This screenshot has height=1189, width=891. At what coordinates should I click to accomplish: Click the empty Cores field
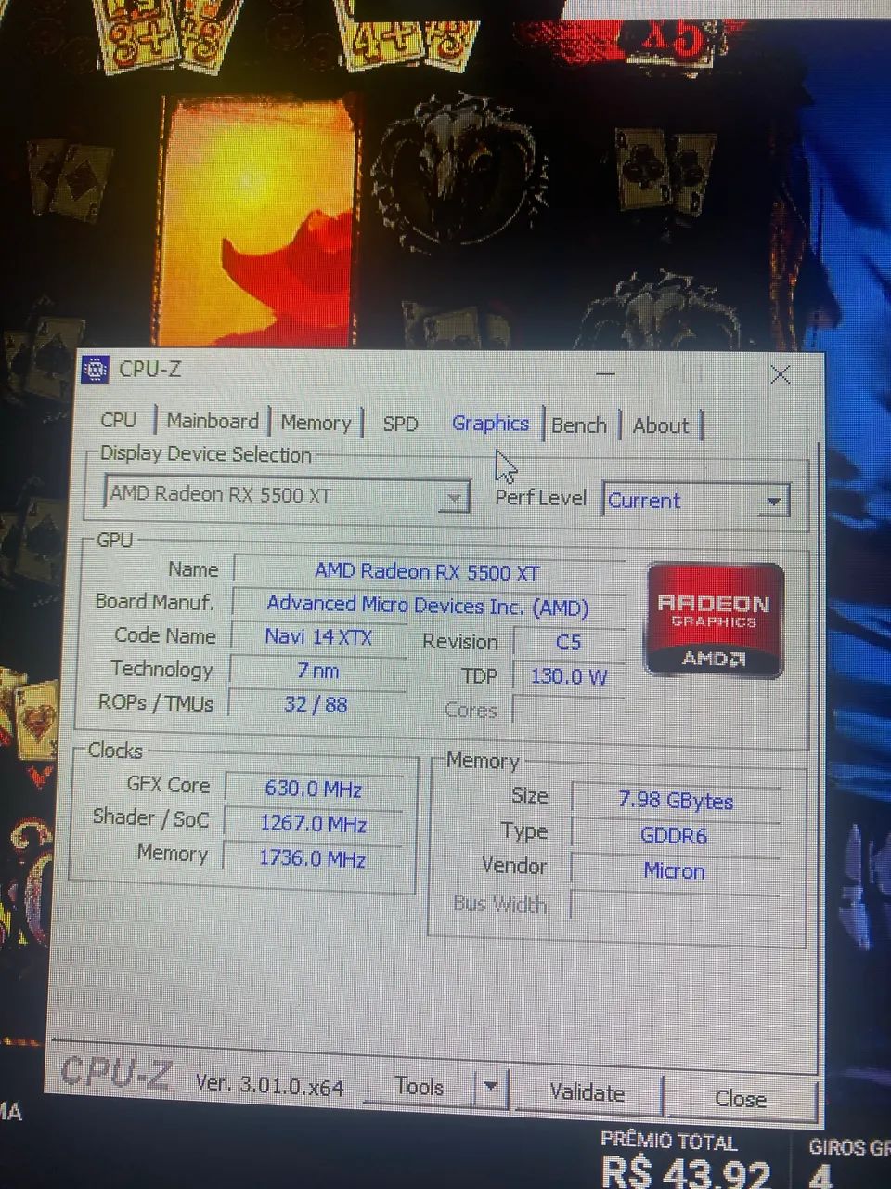pyautogui.click(x=568, y=711)
